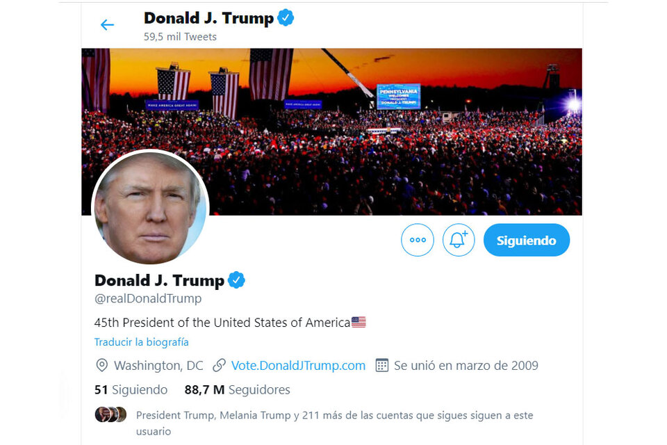This screenshot has height=445, width=667.
Task: Open the list of followers you know
Action: 334,423
